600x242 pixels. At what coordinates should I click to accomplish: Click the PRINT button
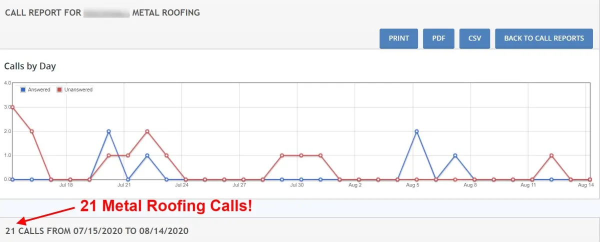[x=398, y=38]
